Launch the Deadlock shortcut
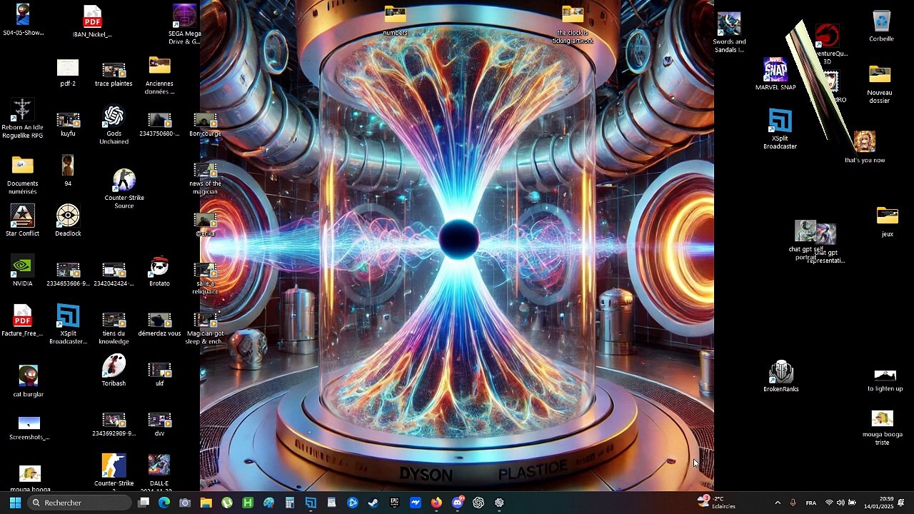Screen dimensions: 914x514 68,221
